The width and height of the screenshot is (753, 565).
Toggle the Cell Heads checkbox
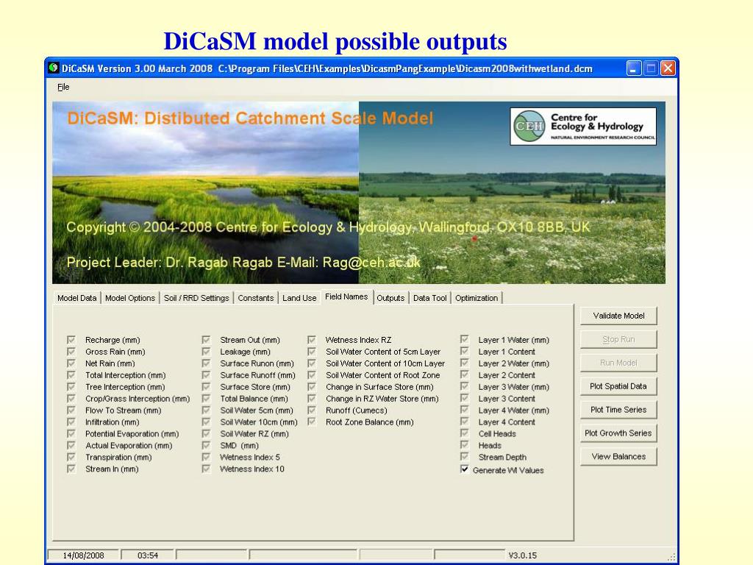[x=465, y=433]
